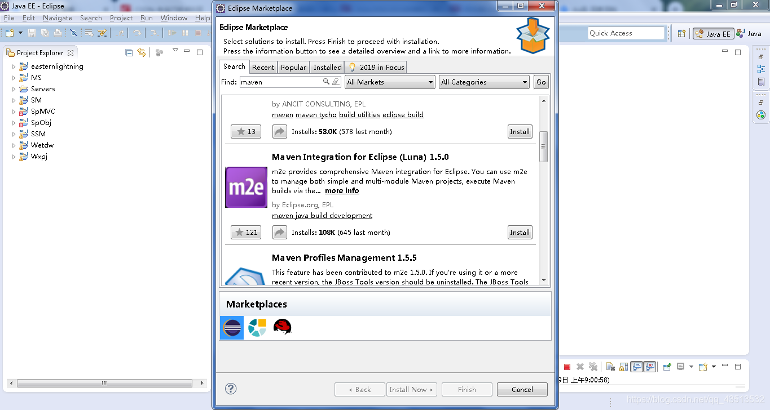Screen dimensions: 770x410
Task: Select the SpObj project
Action: (x=41, y=123)
